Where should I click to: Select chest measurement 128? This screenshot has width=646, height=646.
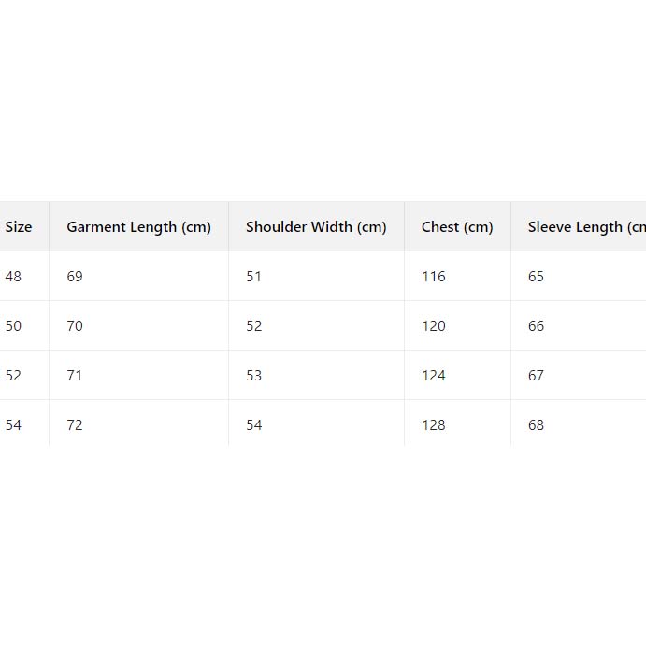[x=434, y=425]
